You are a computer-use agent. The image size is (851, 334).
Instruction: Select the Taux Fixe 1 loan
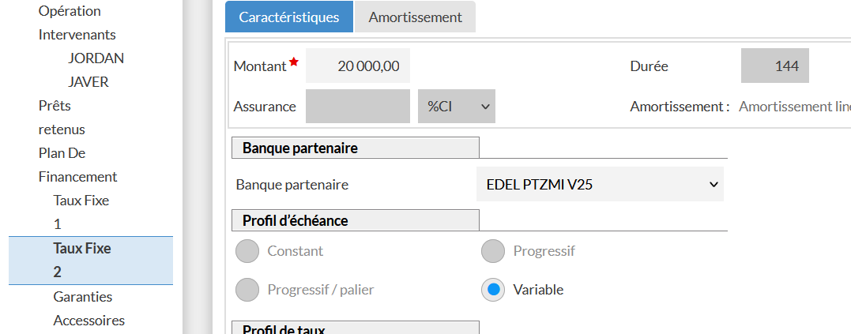[x=81, y=212]
